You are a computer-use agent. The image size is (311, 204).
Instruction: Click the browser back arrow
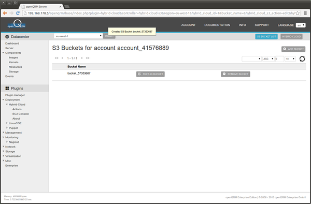pos(5,13)
